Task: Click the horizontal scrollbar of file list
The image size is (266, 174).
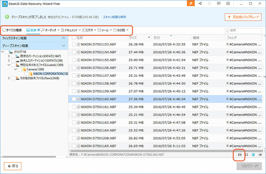Action: tap(167, 151)
